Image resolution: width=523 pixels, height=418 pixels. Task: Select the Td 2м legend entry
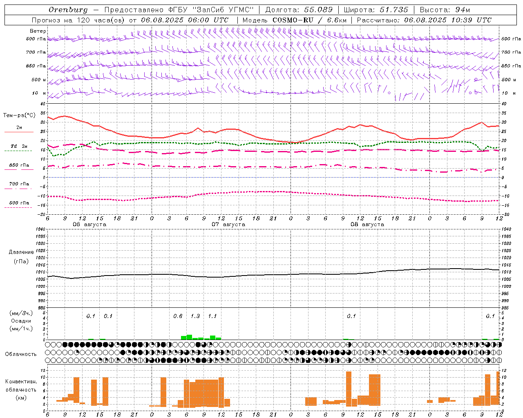pyautogui.click(x=19, y=146)
